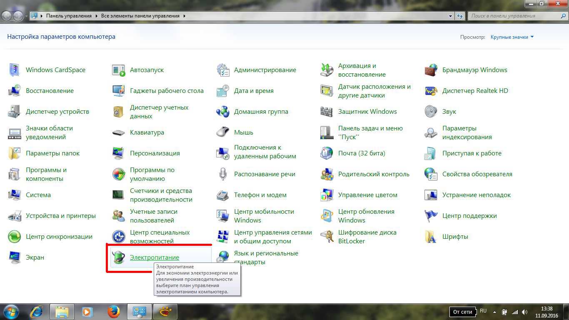Expand arrow after Панель управления breadcrumb

[x=97, y=16]
